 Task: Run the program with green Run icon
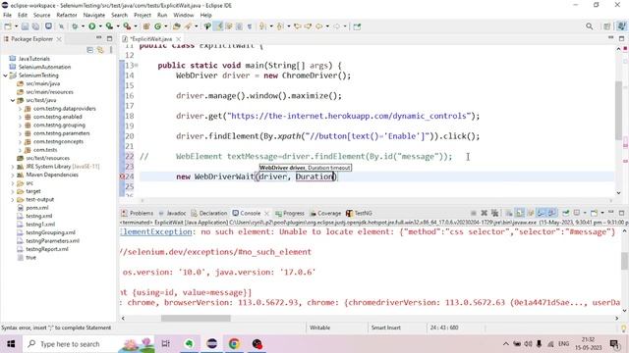(92, 26)
